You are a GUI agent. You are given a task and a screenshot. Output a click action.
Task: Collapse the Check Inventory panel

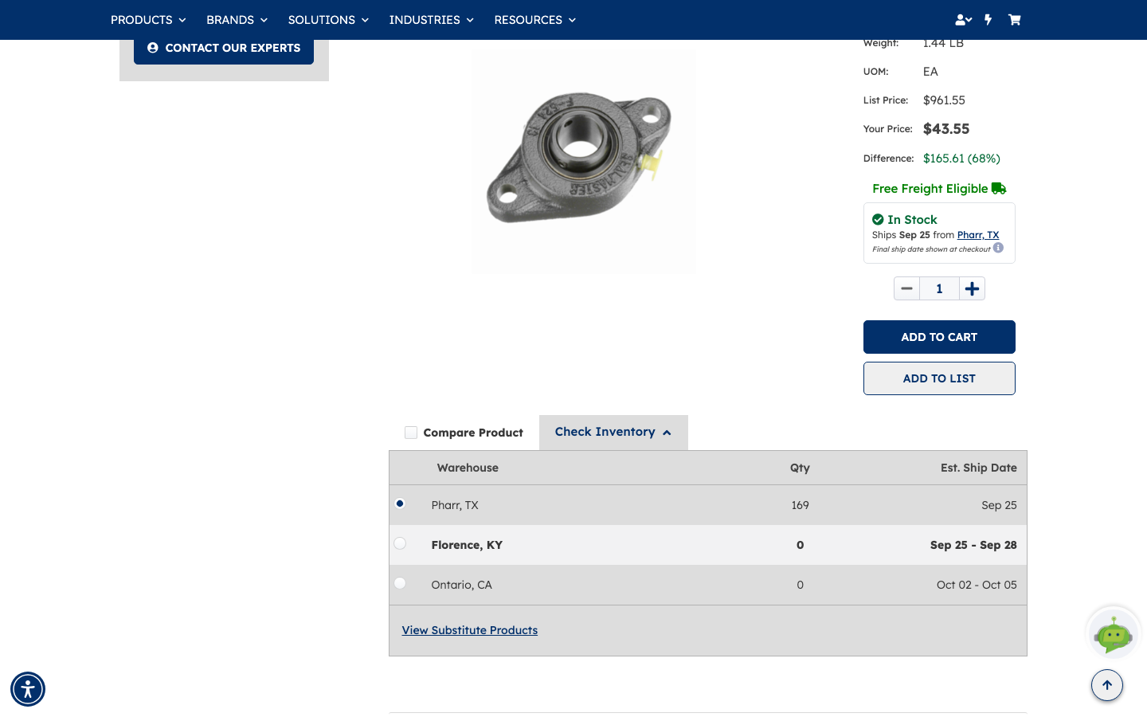point(613,432)
